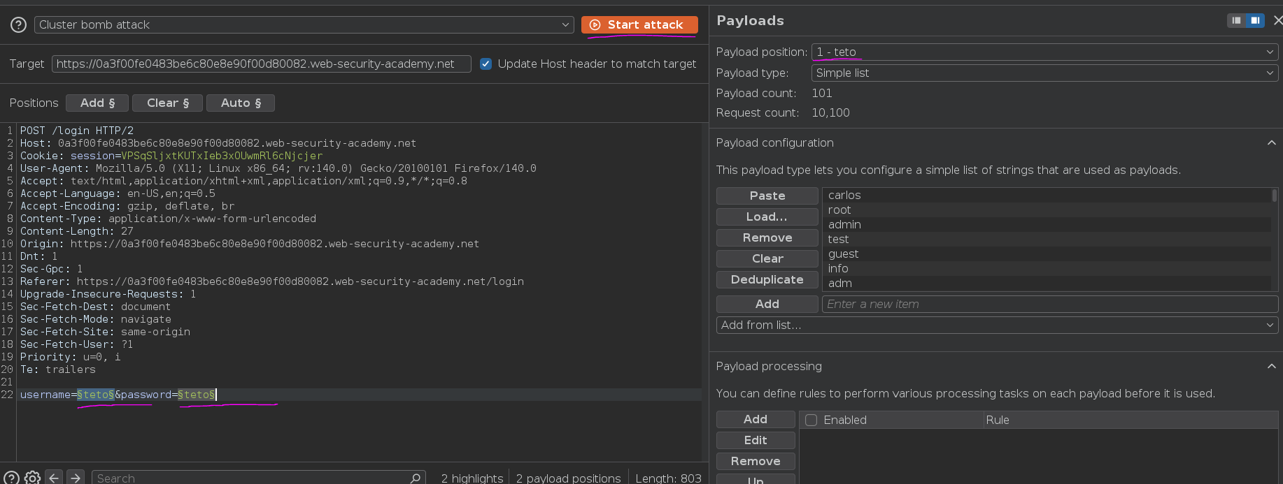The image size is (1283, 484).
Task: Focus the Enter a new item field
Action: point(1049,305)
